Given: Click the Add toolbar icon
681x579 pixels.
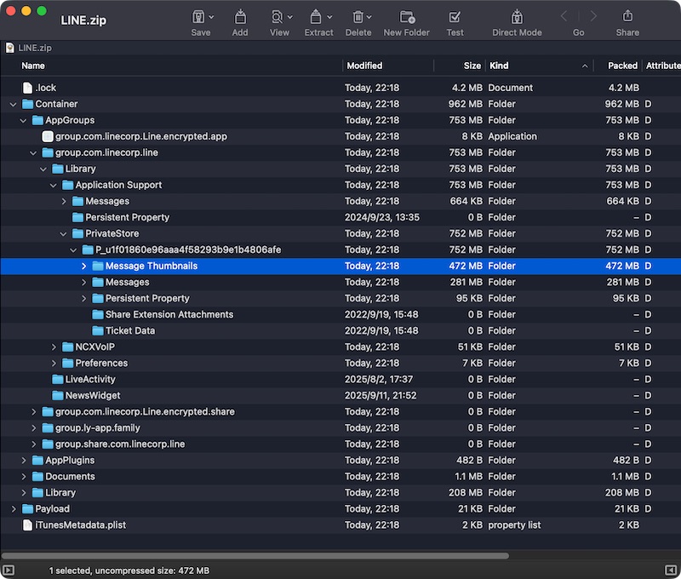Looking at the screenshot, I should [x=240, y=17].
